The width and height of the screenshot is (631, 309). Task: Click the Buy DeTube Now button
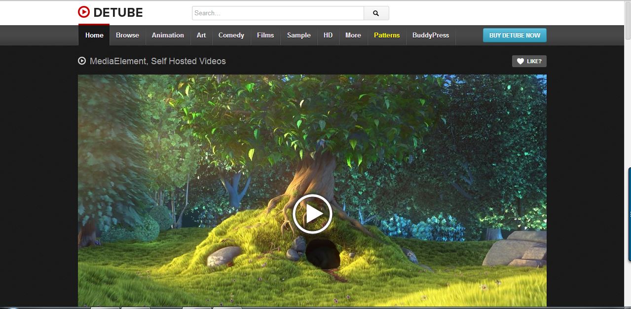pos(515,35)
